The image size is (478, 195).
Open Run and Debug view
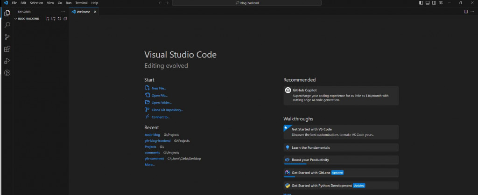7,61
